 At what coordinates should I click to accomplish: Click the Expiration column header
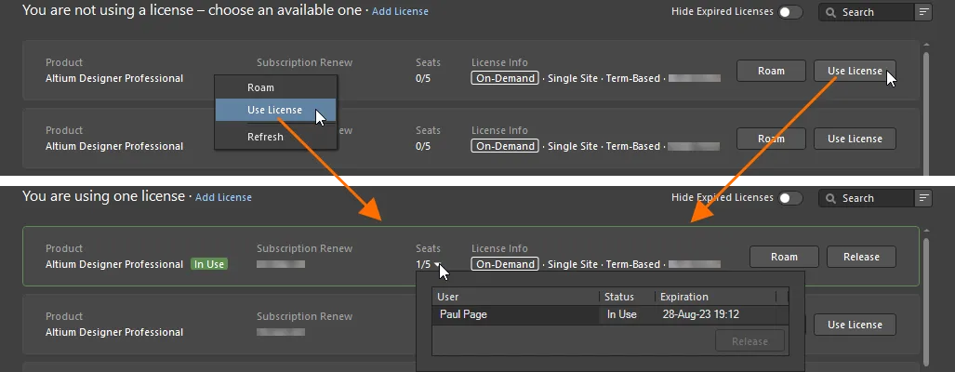coord(716,297)
